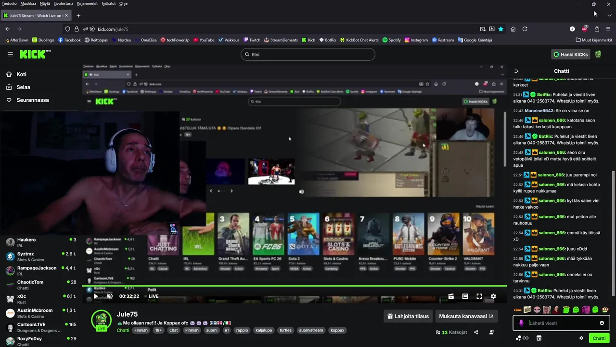Click Mukauta kanavaasi button

(x=466, y=317)
